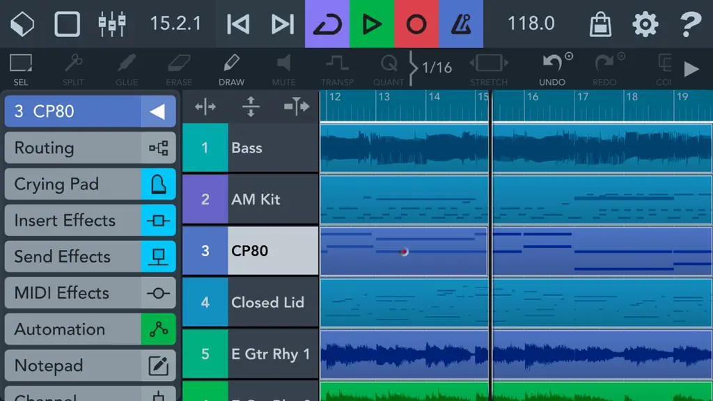Open the Routing section
This screenshot has height=401, width=713.
(90, 148)
